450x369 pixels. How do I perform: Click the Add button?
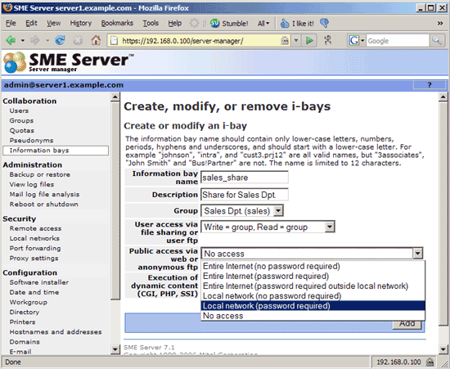pos(407,324)
